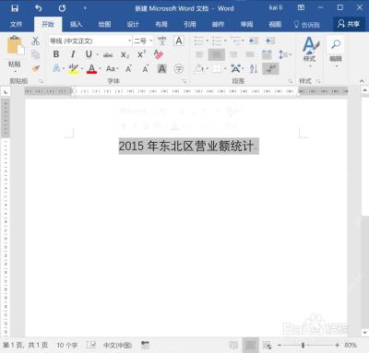Undo the last action

click(x=39, y=8)
